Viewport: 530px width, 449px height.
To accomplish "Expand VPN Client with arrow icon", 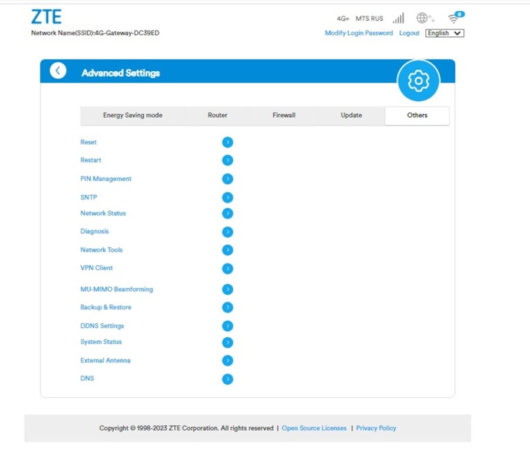I will pyautogui.click(x=228, y=268).
